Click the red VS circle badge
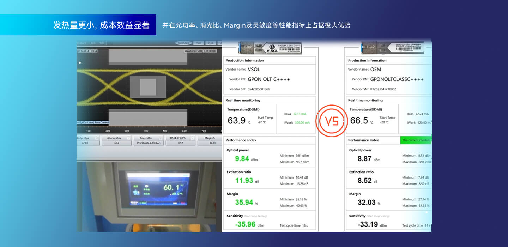Viewport: 508px width, 247px height. pos(332,121)
